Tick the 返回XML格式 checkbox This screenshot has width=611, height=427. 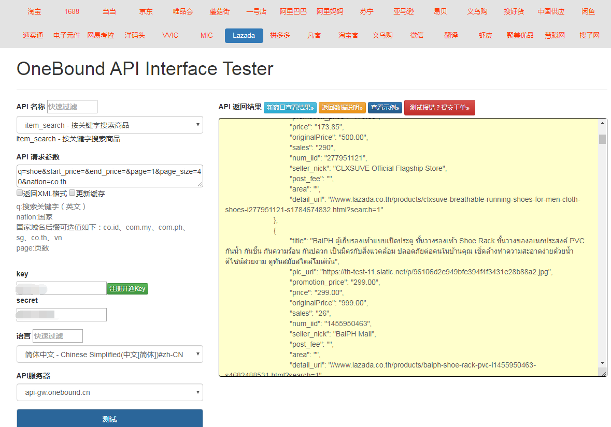(20, 193)
